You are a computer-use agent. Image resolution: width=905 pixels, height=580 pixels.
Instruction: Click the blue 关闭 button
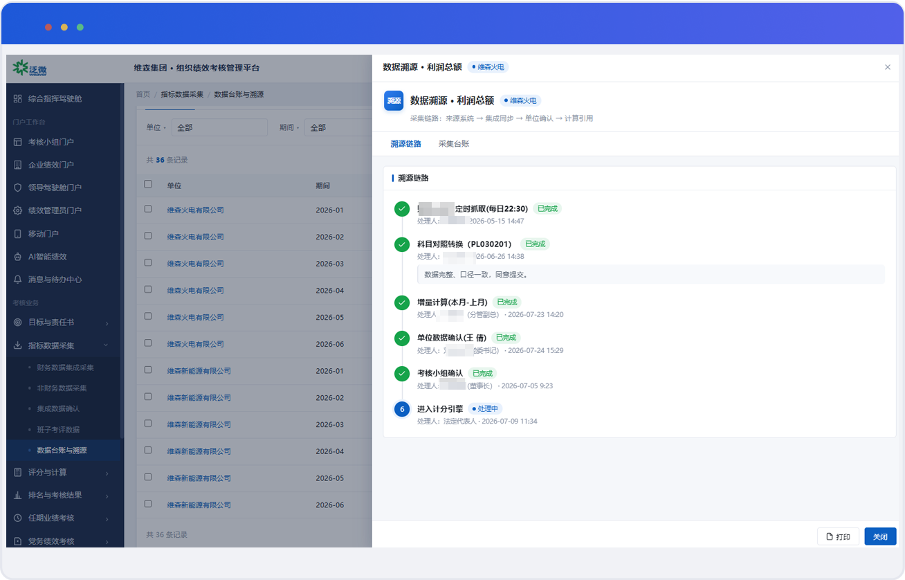pyautogui.click(x=880, y=537)
